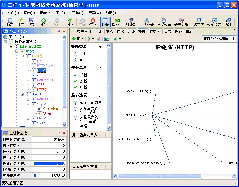
Task: Select 流量最大的100个节点 display option
Action: click(75, 109)
